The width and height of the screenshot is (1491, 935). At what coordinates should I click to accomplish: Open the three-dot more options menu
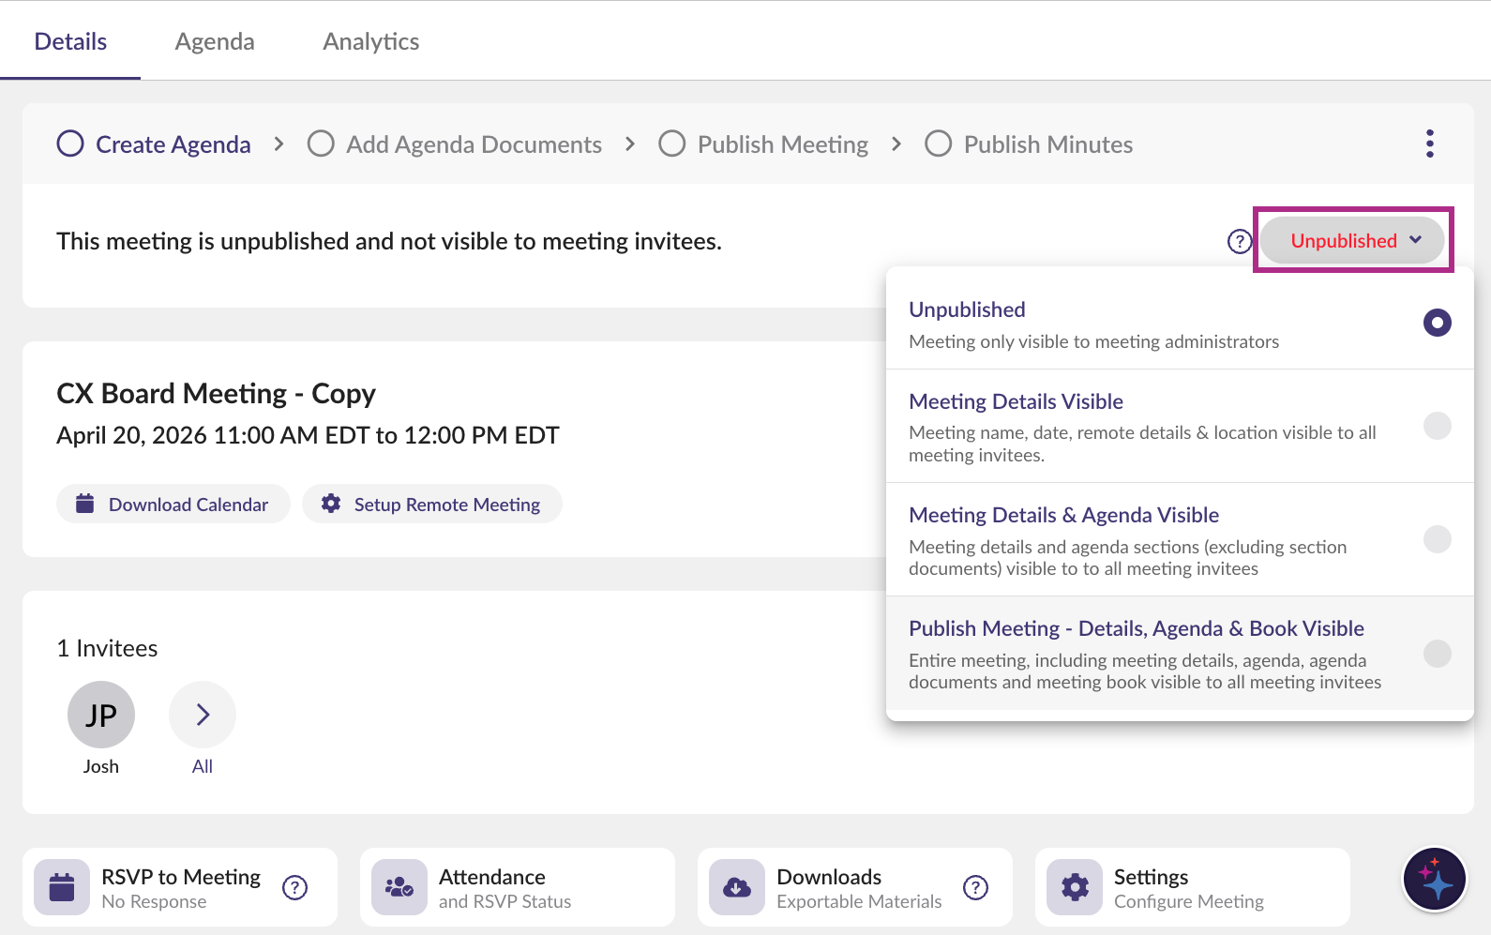coord(1429,143)
